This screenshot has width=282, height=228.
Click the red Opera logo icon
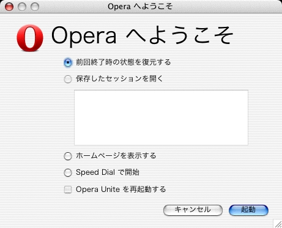click(30, 38)
